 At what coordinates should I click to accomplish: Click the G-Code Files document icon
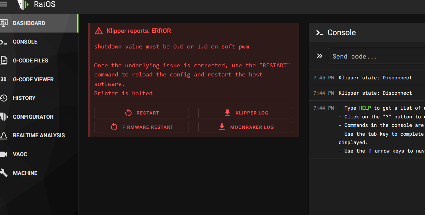(x=4, y=60)
